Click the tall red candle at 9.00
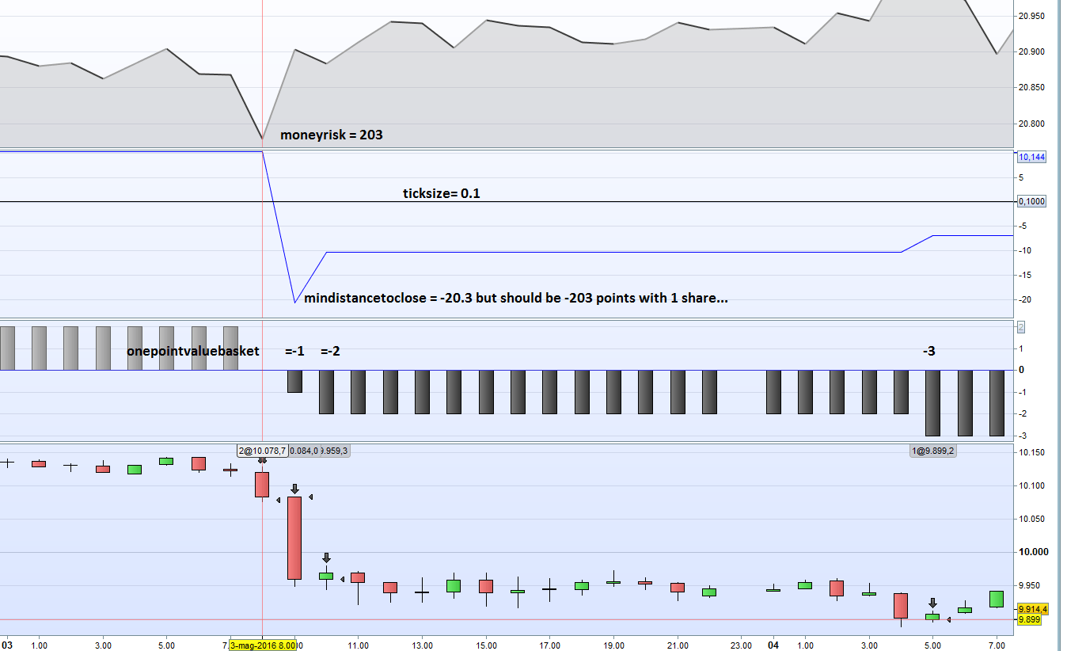Screen dimensions: 1067x651 294,539
